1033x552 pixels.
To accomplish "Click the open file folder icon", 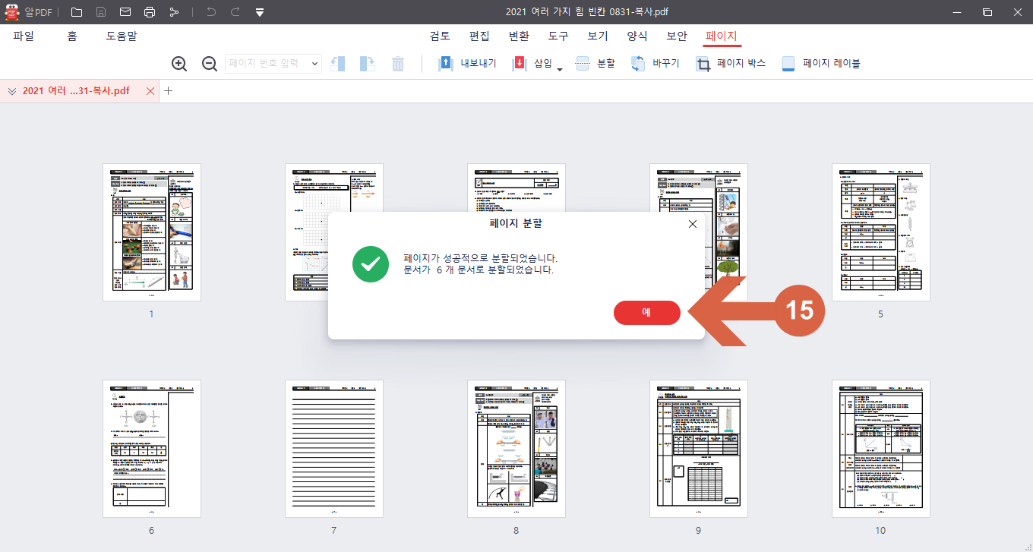I will click(75, 12).
